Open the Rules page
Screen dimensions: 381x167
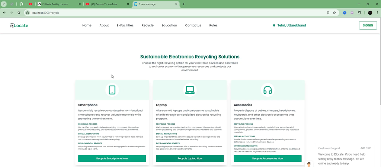[x=213, y=26]
